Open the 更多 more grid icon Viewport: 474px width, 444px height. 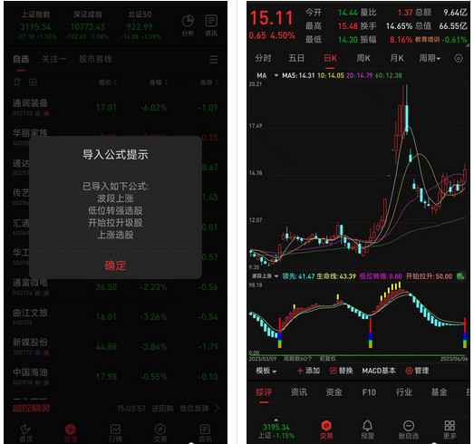(450, 430)
